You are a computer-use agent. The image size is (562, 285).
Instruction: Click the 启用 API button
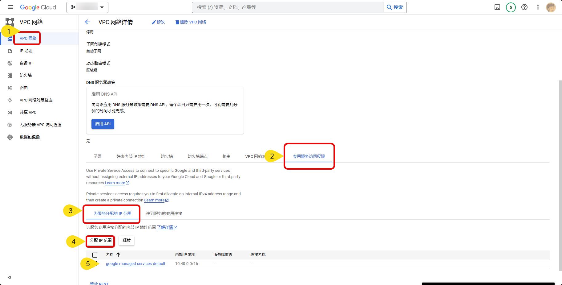pyautogui.click(x=103, y=124)
